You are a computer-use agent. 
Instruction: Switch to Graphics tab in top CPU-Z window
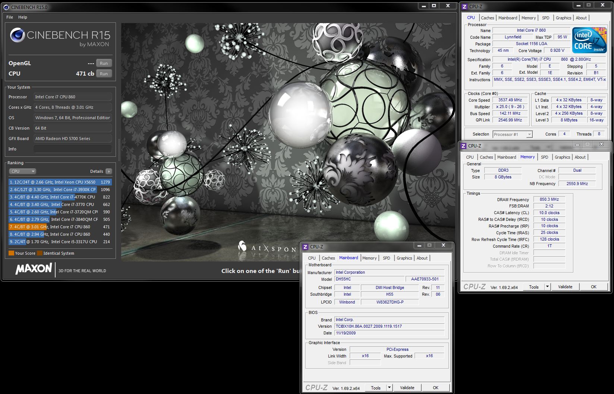[x=563, y=18]
